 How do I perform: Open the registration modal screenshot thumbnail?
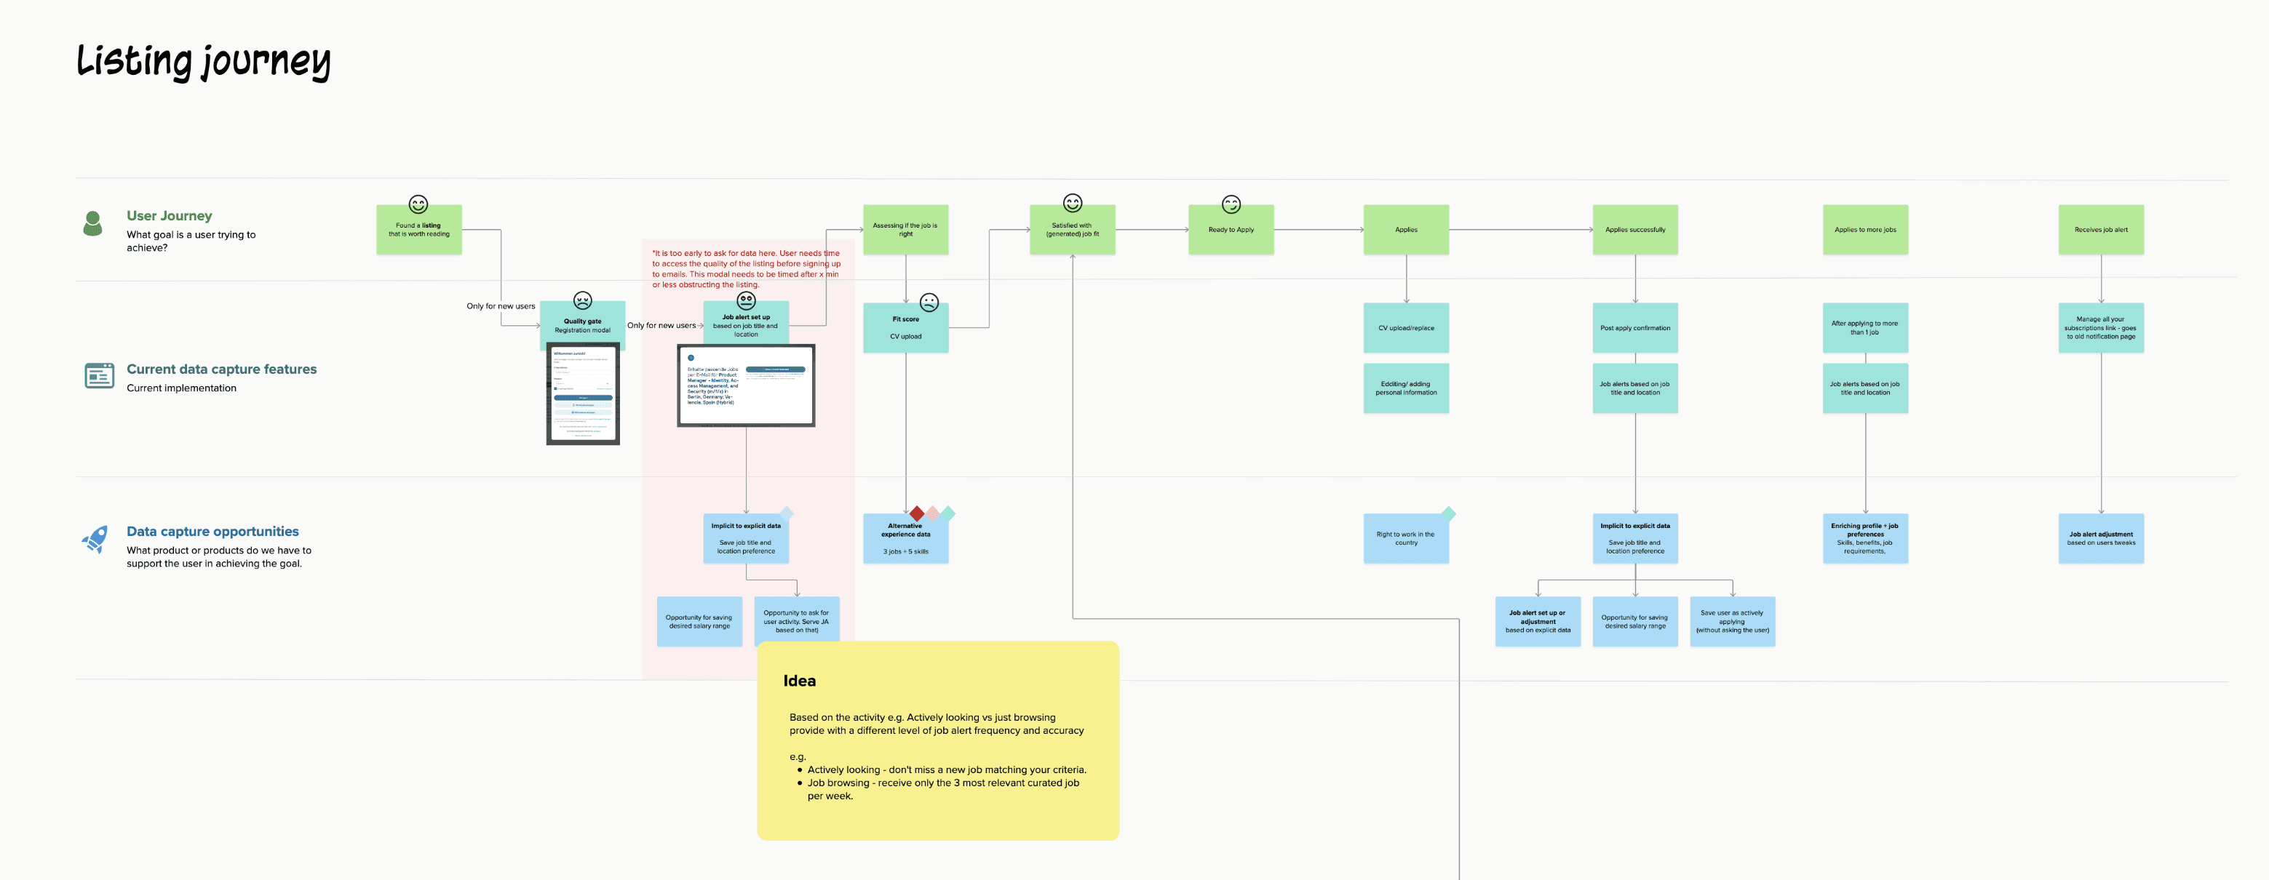(582, 393)
